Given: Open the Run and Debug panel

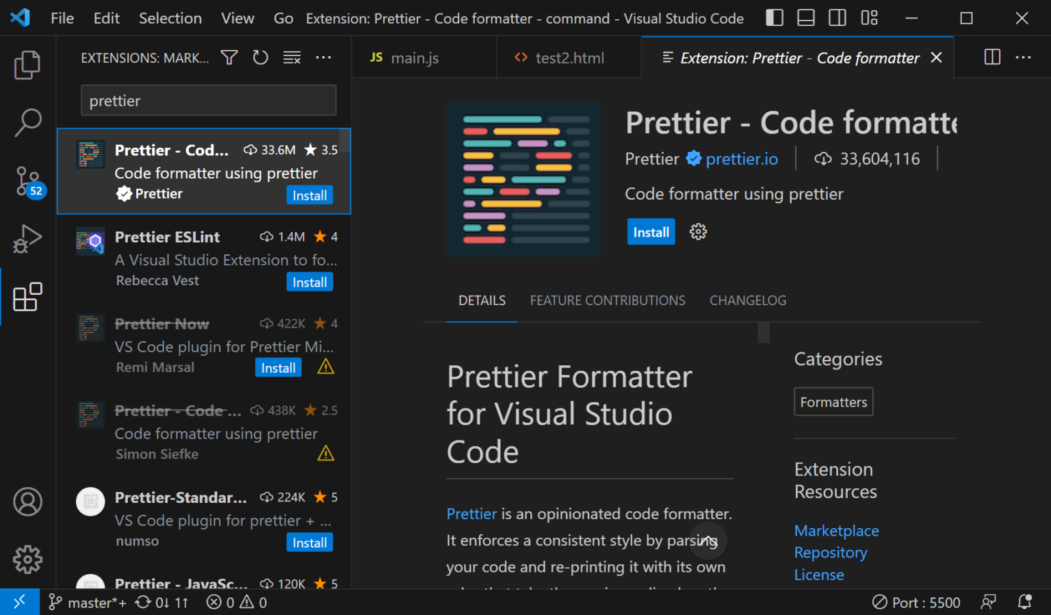Looking at the screenshot, I should pos(27,239).
